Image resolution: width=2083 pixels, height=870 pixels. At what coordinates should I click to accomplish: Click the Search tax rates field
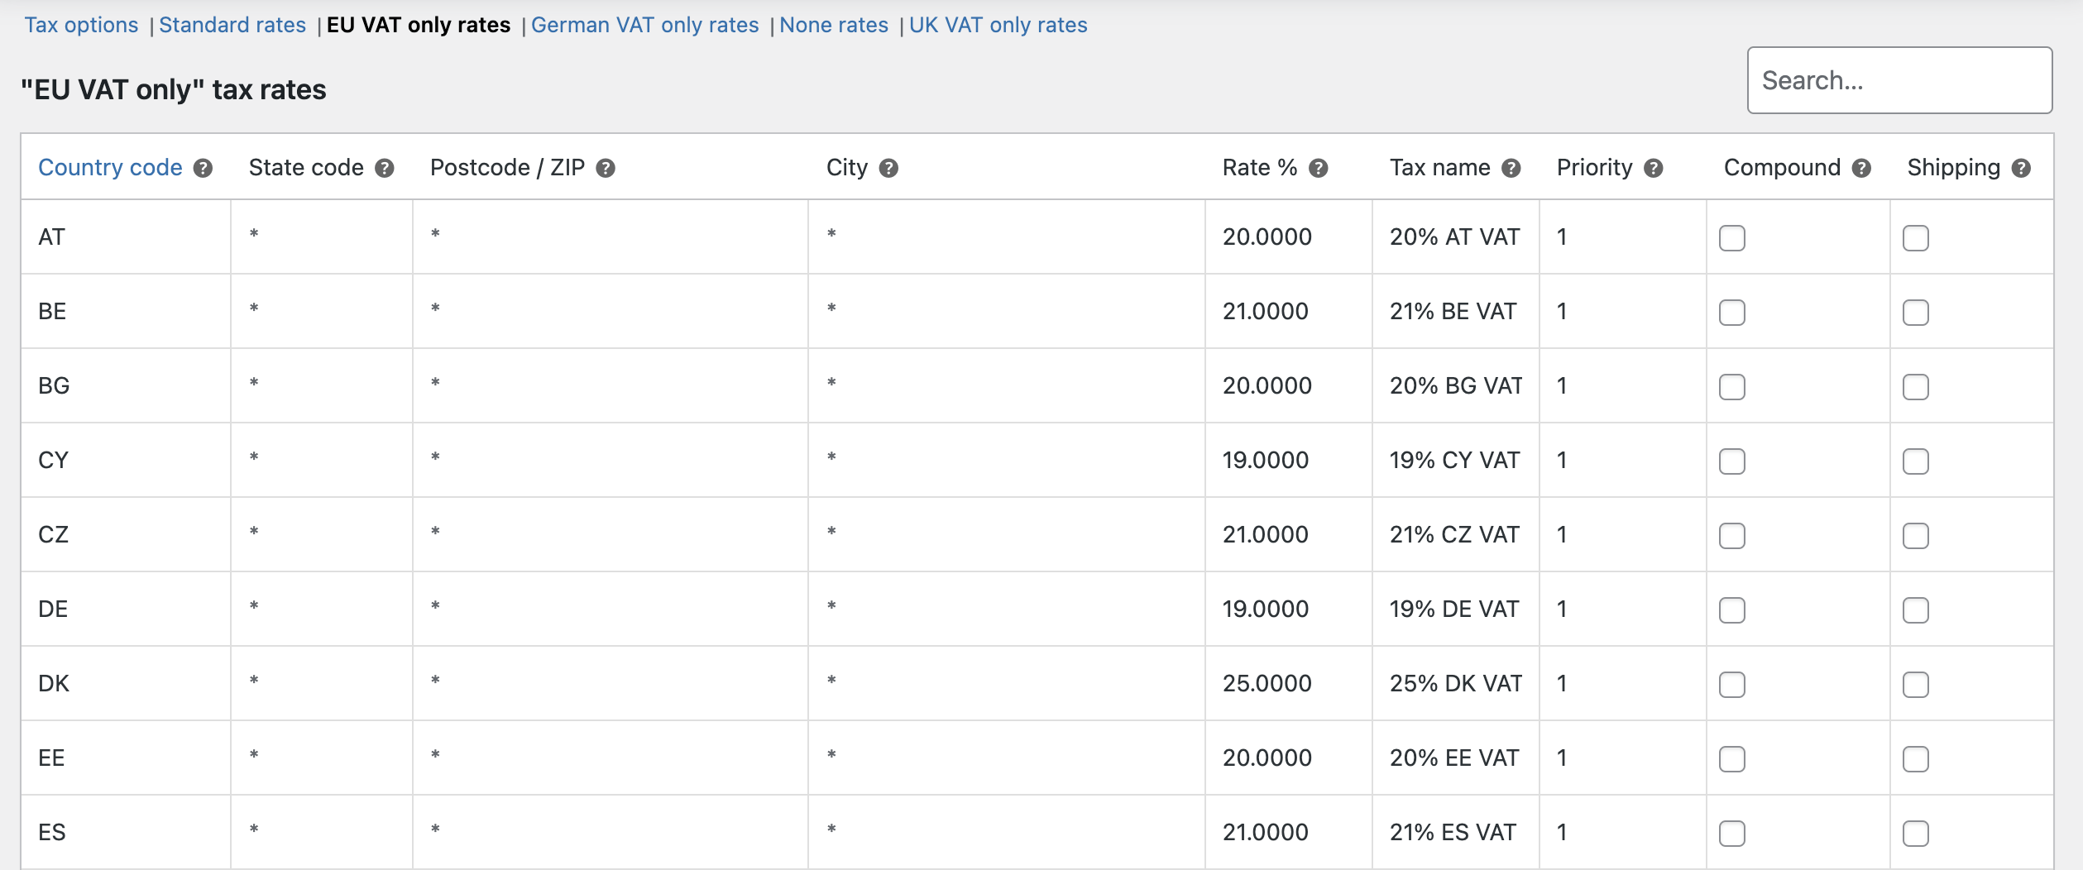click(1899, 80)
